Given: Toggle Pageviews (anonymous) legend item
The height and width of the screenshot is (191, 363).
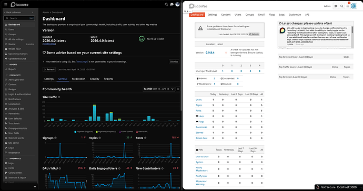Looking at the screenshot, I should (x=106, y=132).
